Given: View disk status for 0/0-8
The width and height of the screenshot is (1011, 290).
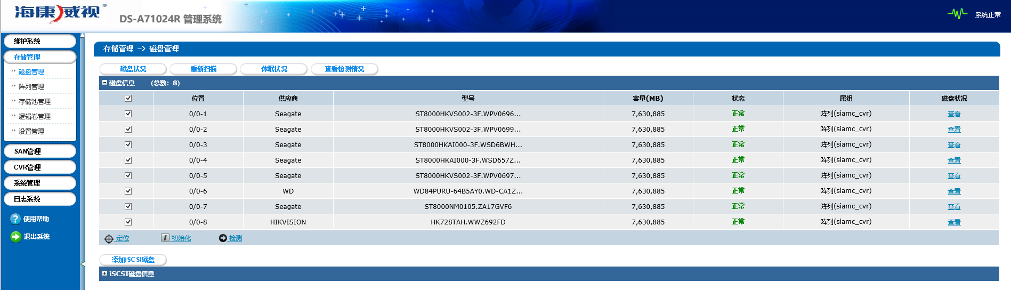Looking at the screenshot, I should 954,222.
